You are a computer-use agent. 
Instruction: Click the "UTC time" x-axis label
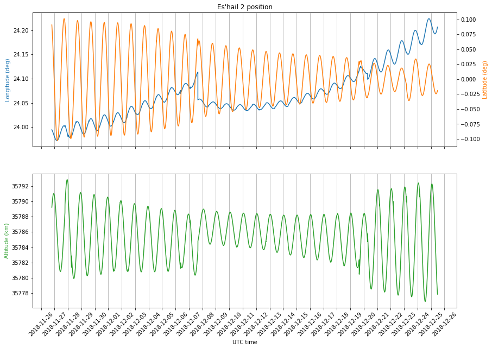[245, 342]
